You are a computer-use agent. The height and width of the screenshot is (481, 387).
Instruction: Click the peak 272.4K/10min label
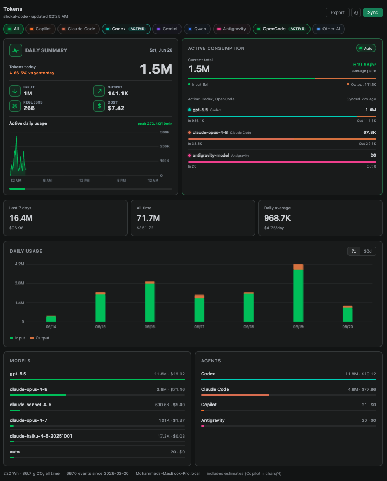tap(155, 123)
